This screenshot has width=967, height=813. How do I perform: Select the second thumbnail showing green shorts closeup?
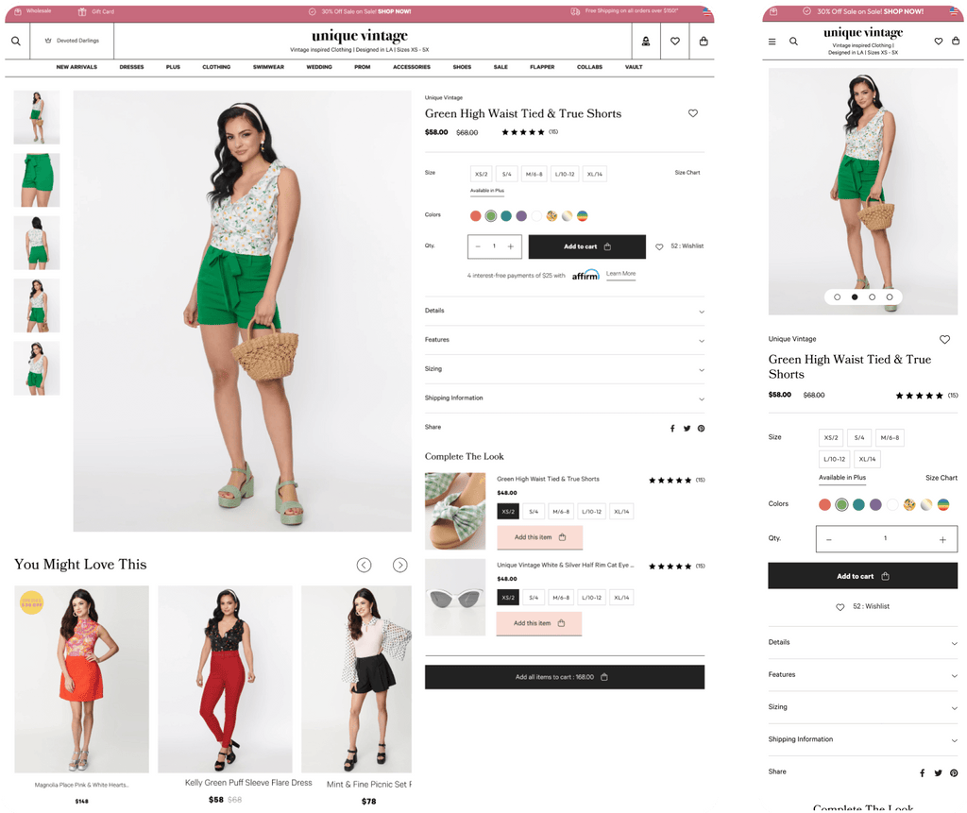[37, 180]
